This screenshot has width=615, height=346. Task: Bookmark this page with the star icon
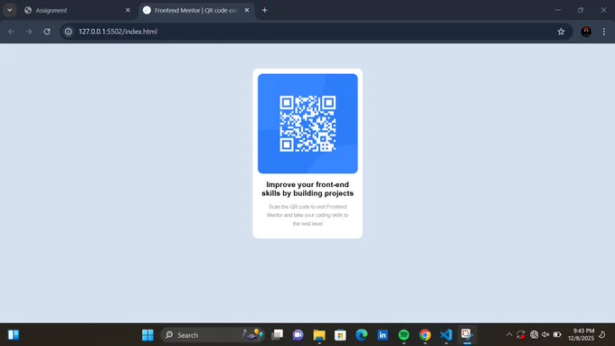pyautogui.click(x=562, y=32)
